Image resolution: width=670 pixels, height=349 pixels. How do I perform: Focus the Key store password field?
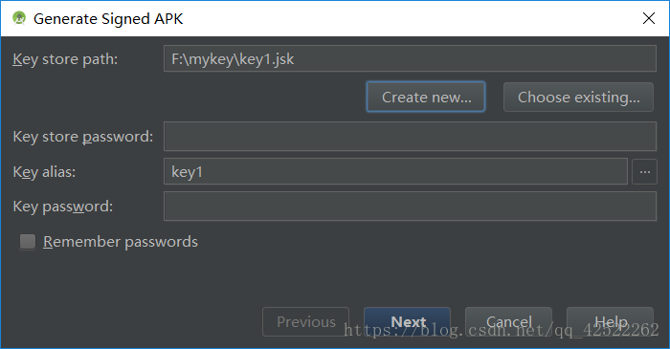(x=410, y=136)
